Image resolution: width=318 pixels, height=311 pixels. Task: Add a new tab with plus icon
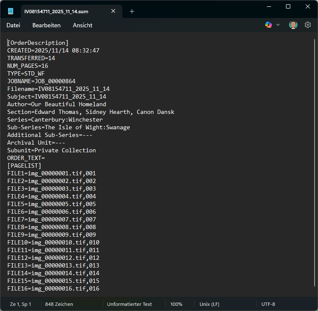132,12
